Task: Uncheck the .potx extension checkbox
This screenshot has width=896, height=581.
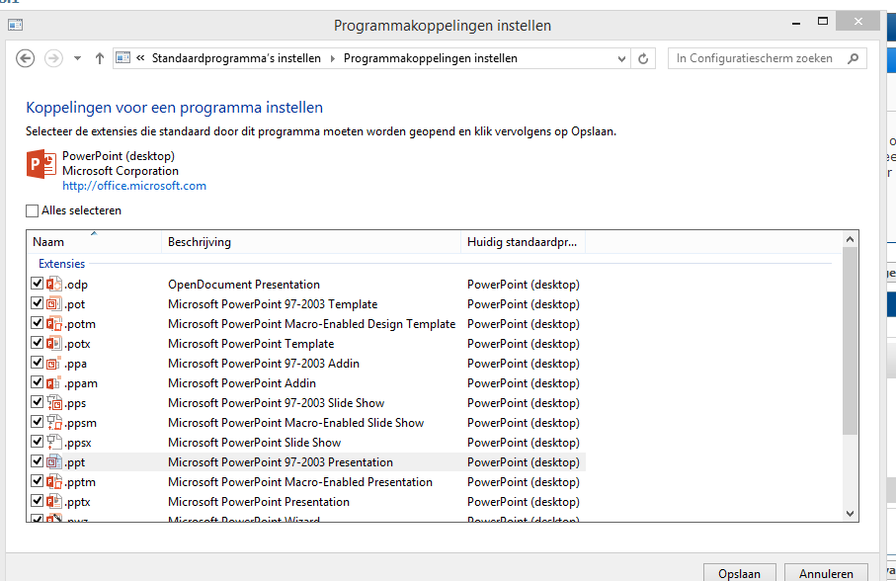Action: click(38, 342)
